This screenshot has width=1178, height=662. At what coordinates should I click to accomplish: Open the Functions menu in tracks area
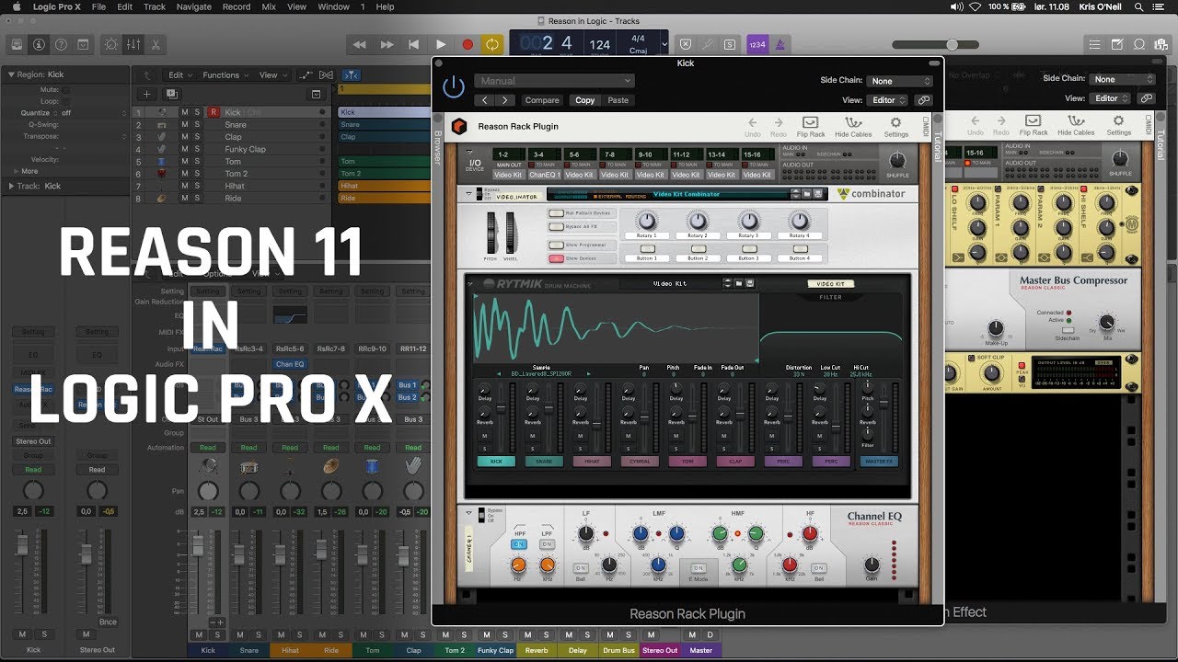225,75
